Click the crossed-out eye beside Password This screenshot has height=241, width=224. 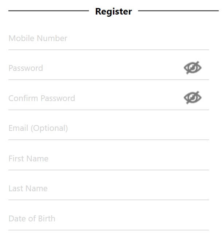(x=192, y=68)
